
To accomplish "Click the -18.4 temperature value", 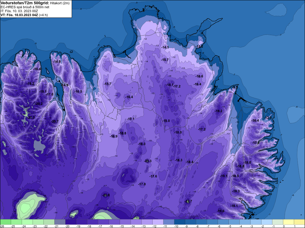I will coord(189,162).
